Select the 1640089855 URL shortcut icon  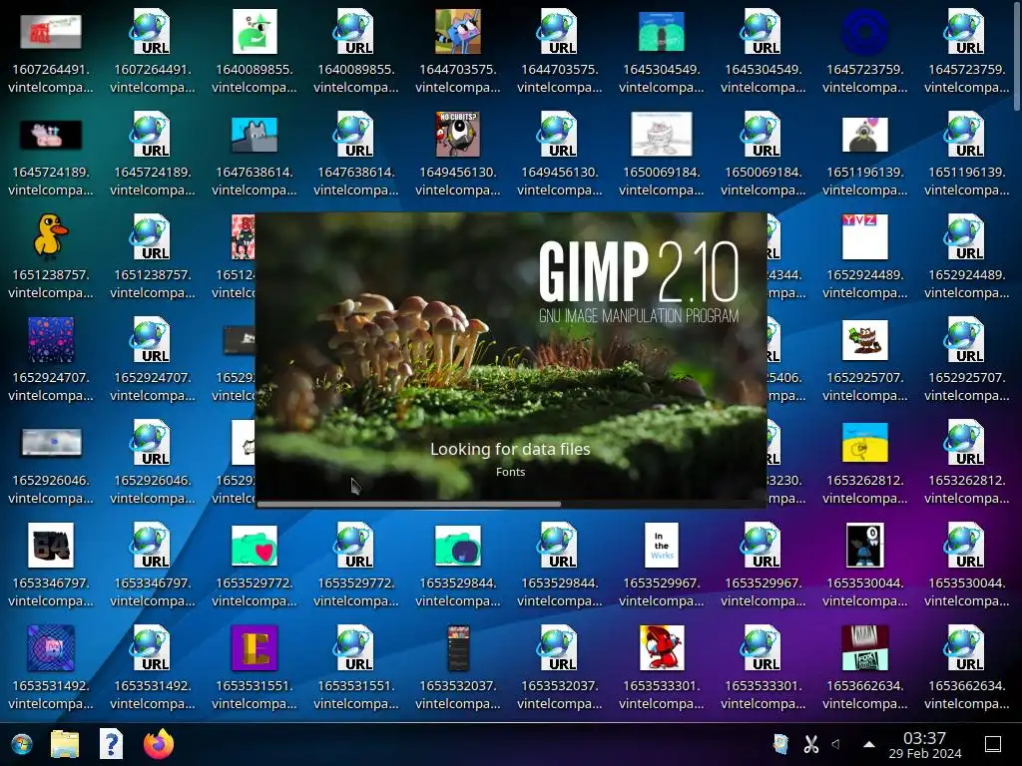[354, 31]
